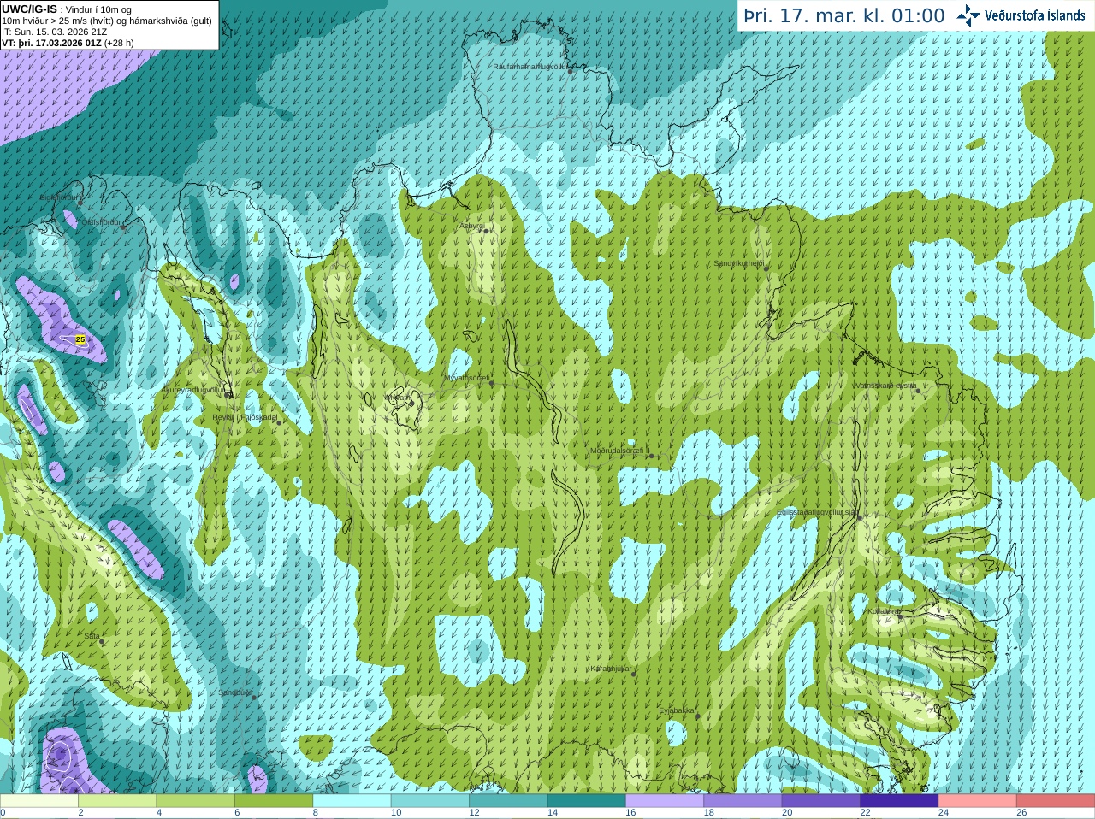Select the Kárahnjúkar station dot
The image size is (1095, 819).
633,674
